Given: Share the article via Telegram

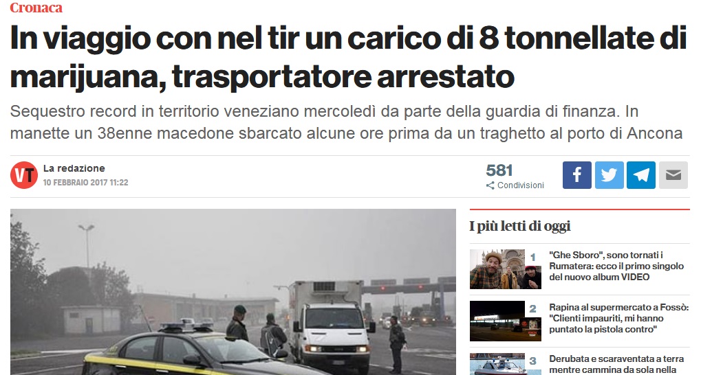Looking at the screenshot, I should [x=641, y=175].
